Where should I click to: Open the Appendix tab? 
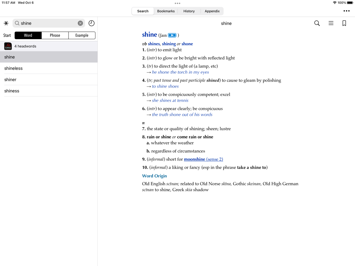point(212,11)
